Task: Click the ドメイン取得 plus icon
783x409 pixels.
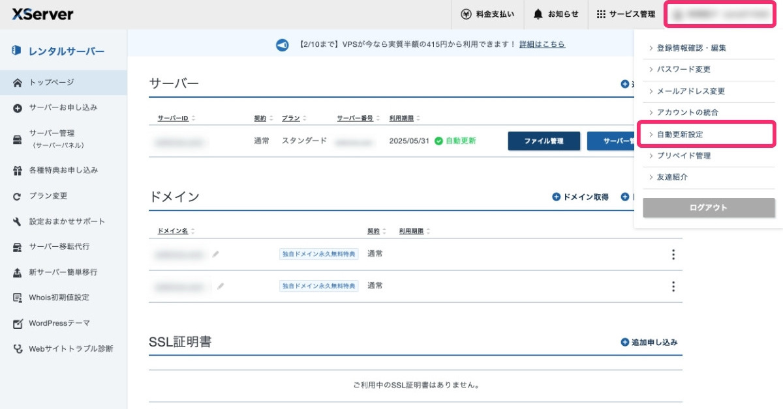Action: coord(555,196)
